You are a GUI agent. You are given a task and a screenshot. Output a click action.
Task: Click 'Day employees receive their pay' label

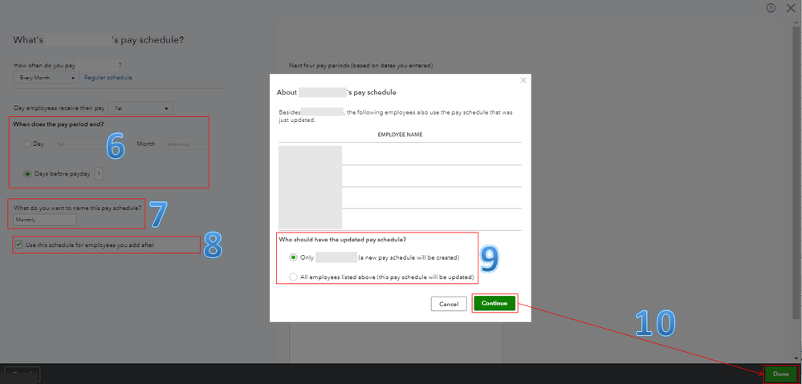pos(59,108)
